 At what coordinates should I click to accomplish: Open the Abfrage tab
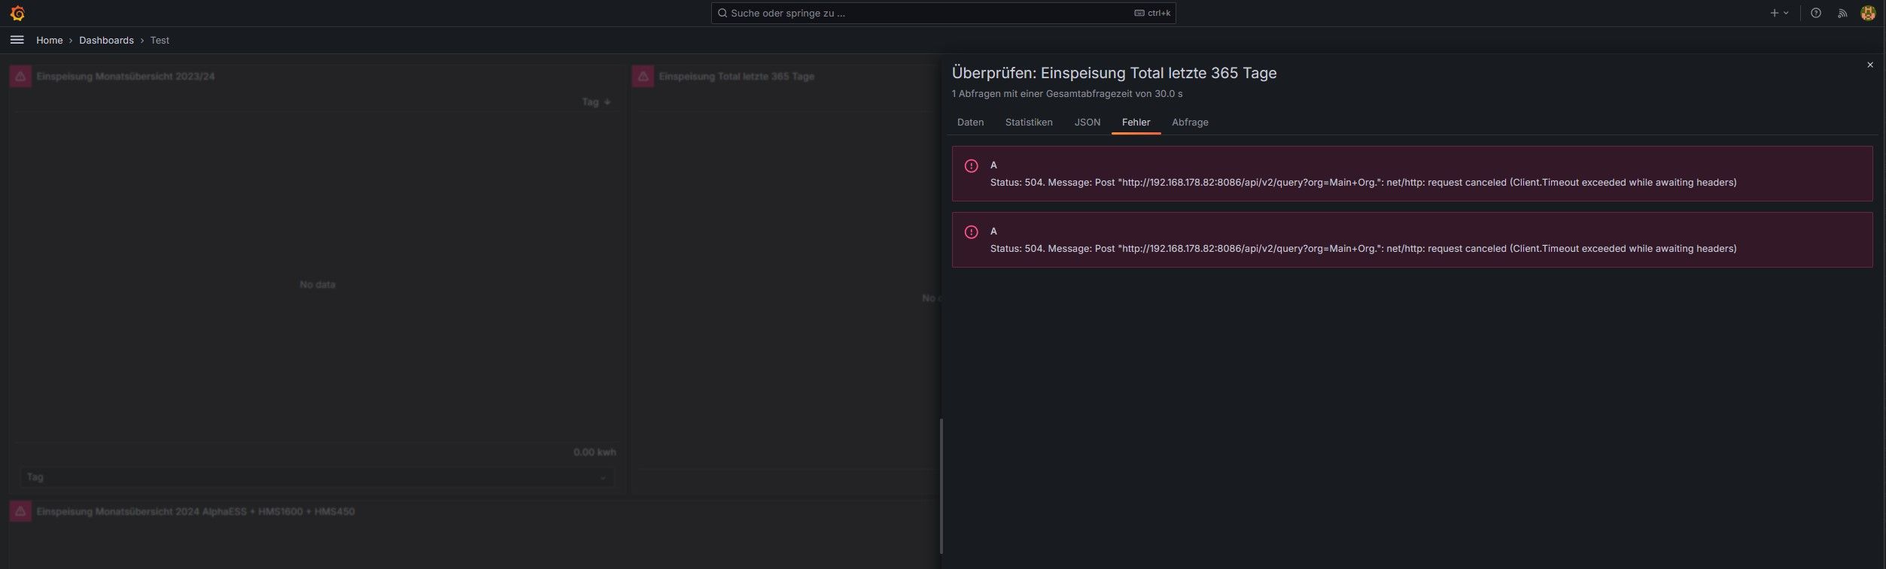coord(1189,123)
